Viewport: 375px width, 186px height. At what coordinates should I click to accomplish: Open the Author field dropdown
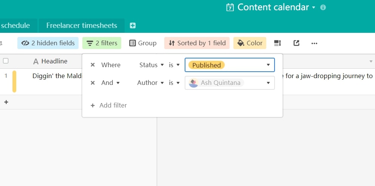point(150,83)
